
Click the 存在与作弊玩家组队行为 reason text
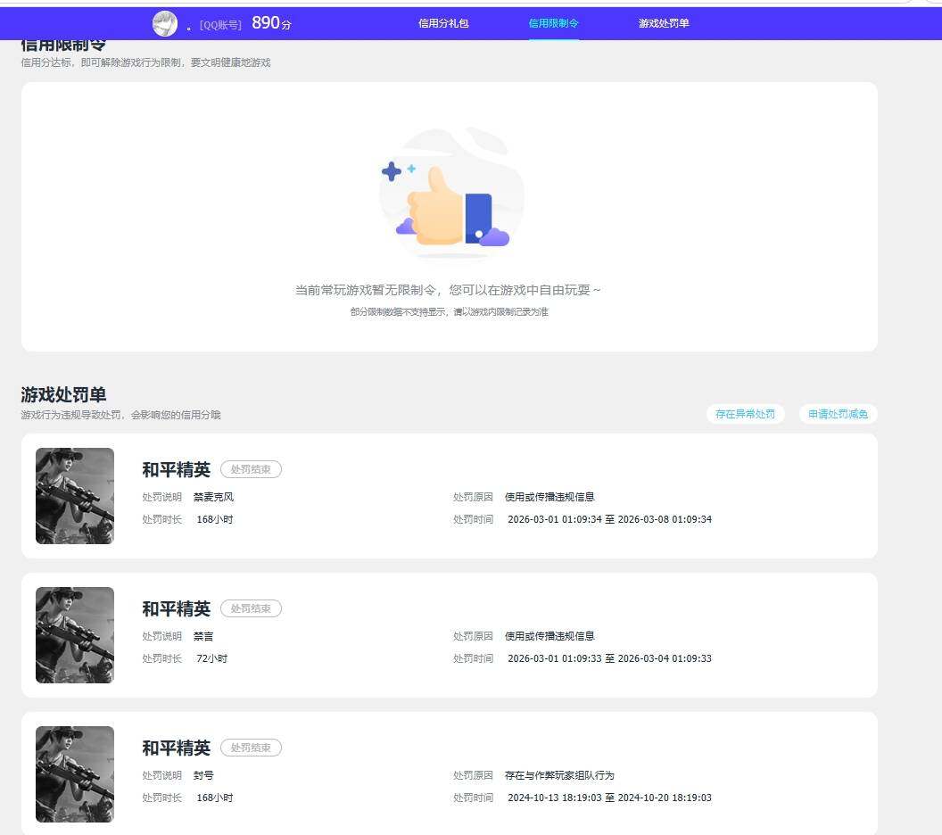pos(559,775)
